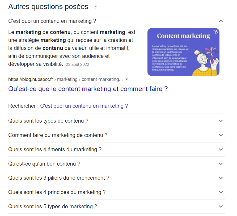Click the Rechercher link C'est quoi un contenu en marketing
237x216 pixels.
[x=84, y=106]
